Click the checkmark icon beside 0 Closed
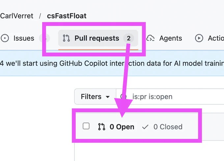224x161 pixels. coord(145,127)
